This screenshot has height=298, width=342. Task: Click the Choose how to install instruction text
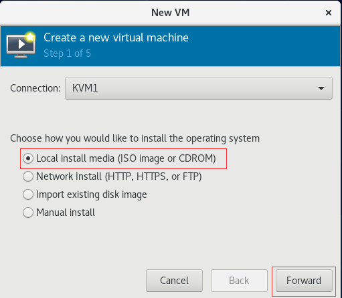click(135, 138)
